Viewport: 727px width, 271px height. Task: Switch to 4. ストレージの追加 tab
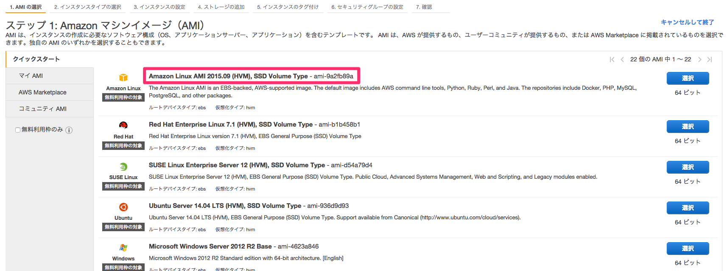221,7
